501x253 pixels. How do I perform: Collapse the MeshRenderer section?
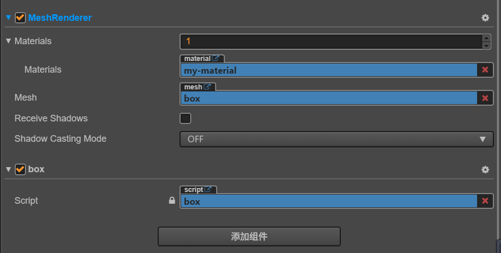pyautogui.click(x=8, y=17)
